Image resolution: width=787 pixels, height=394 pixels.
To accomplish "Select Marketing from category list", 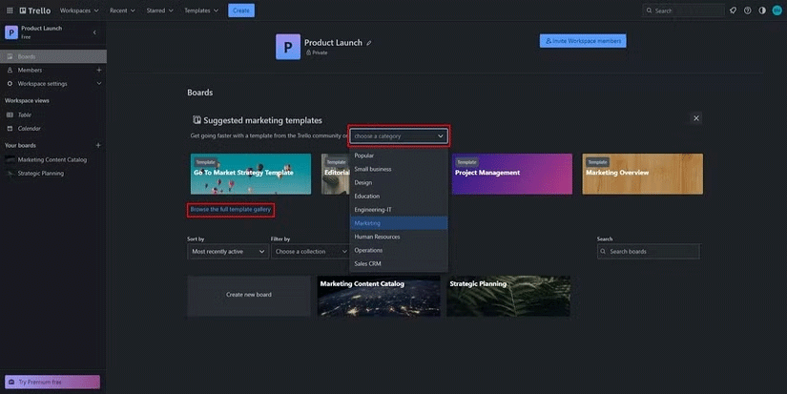I will pos(399,223).
